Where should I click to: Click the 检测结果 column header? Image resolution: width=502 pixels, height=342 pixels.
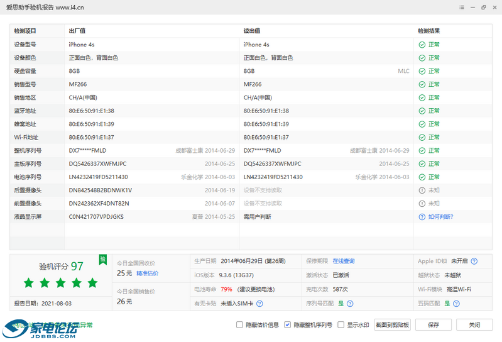tap(429, 31)
